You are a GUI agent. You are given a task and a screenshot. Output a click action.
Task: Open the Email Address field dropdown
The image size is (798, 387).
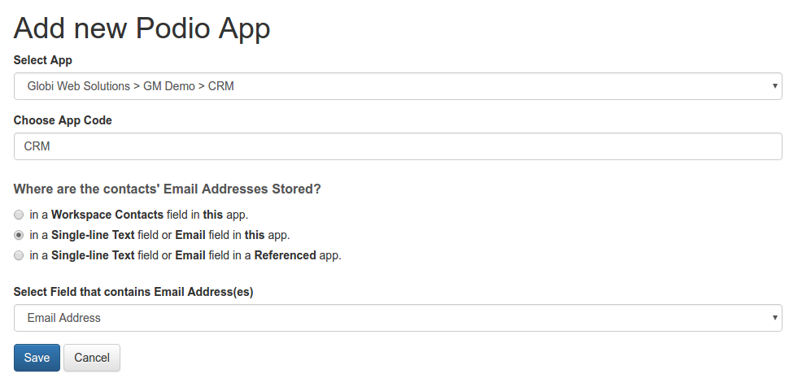tap(398, 318)
